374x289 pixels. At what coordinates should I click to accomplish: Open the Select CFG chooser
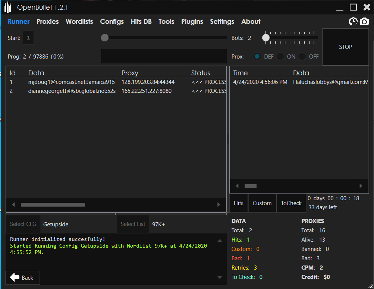tap(23, 224)
